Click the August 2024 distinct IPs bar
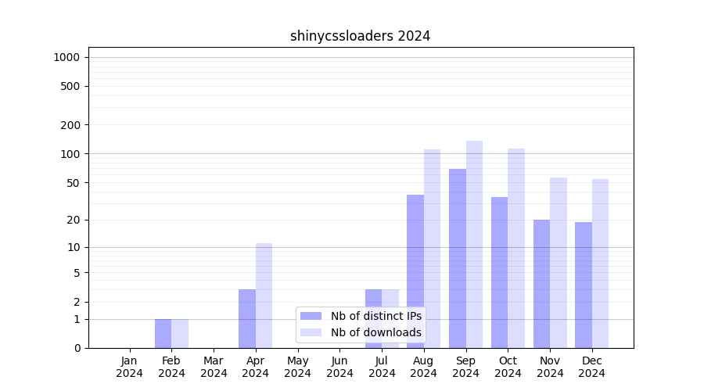 [x=415, y=271]
